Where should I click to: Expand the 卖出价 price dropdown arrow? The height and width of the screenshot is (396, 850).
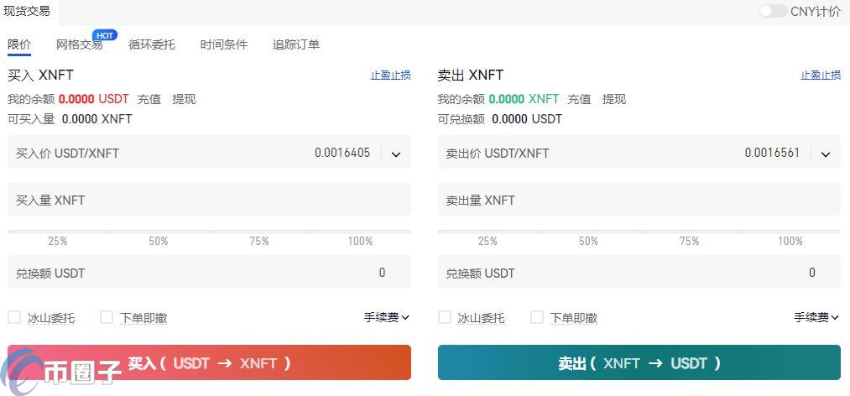pyautogui.click(x=826, y=154)
